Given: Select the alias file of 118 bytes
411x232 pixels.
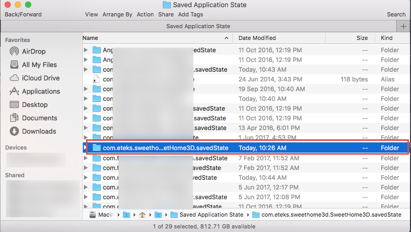Looking at the screenshot, I should [246, 79].
